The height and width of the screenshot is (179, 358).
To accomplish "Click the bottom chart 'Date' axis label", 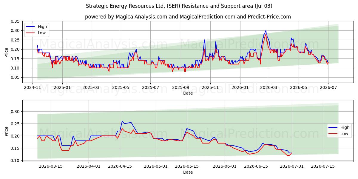I will (x=188, y=172).
